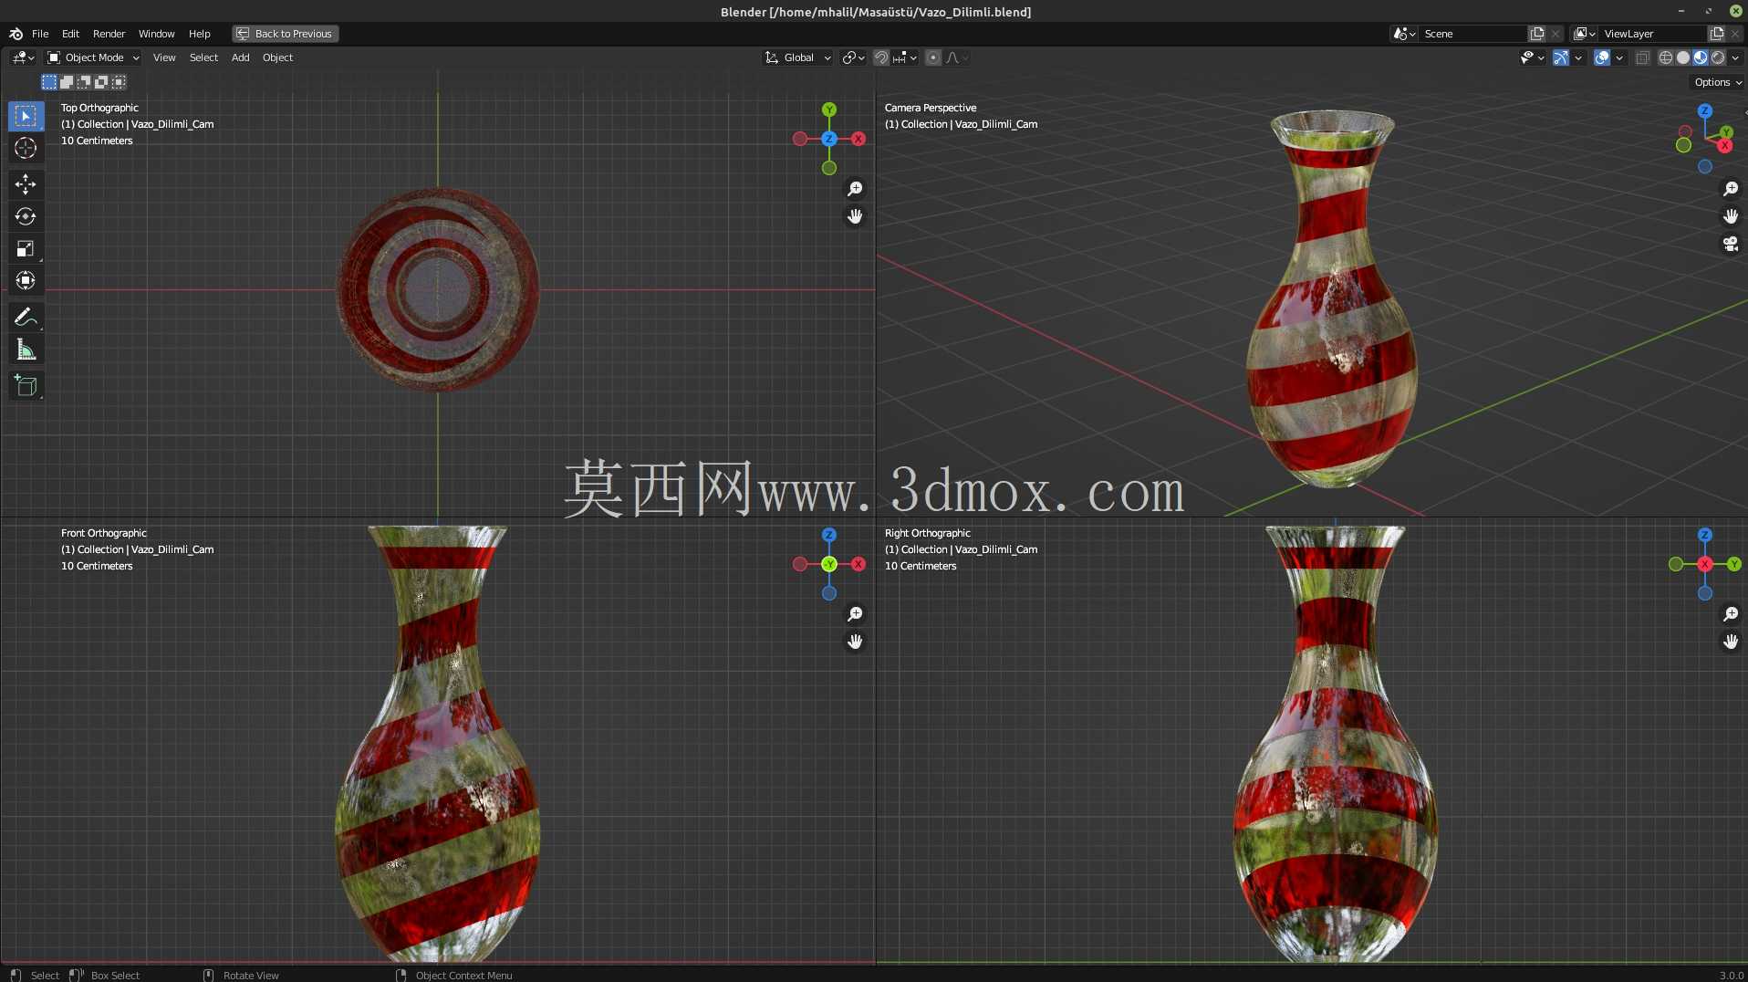Switch to wireframe shading
Image resolution: width=1748 pixels, height=982 pixels.
click(x=1666, y=57)
